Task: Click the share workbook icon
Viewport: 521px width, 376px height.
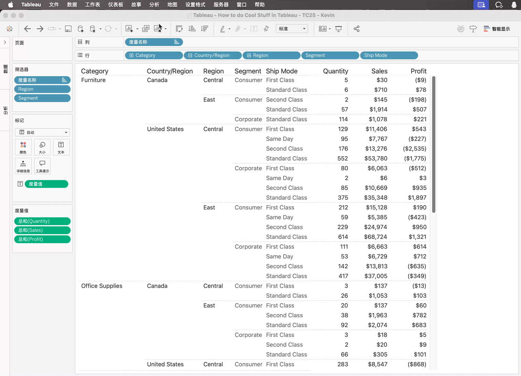Action: 356,29
